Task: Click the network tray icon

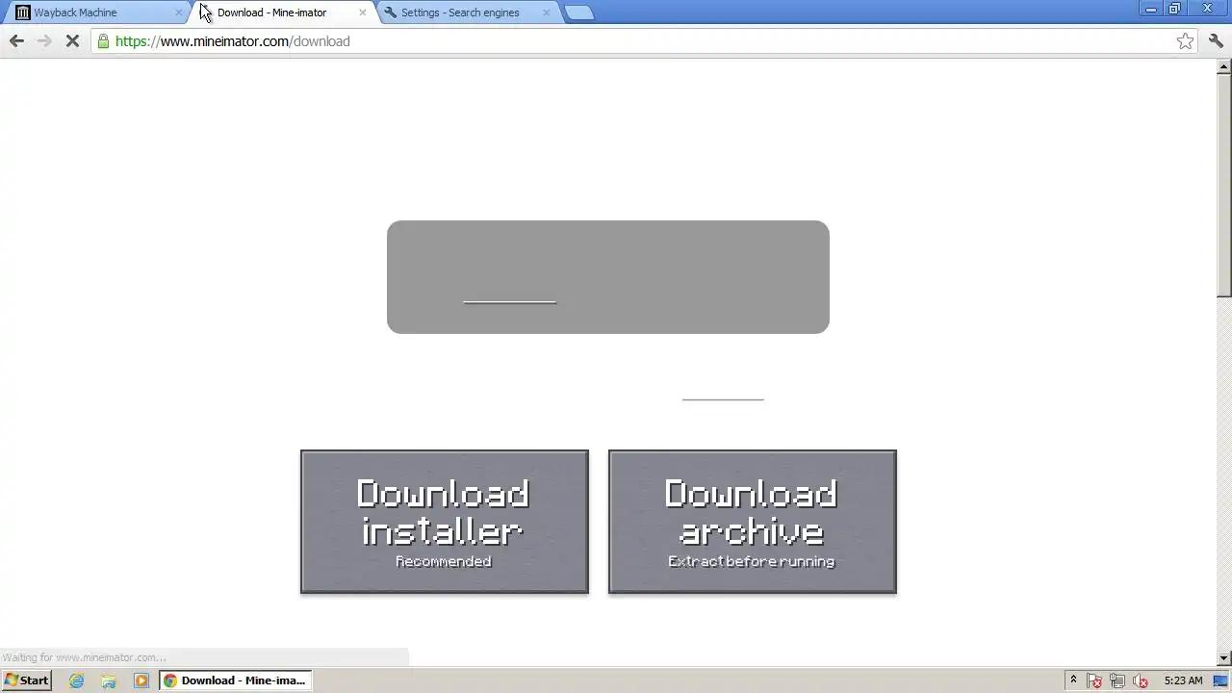Action: 1118,680
